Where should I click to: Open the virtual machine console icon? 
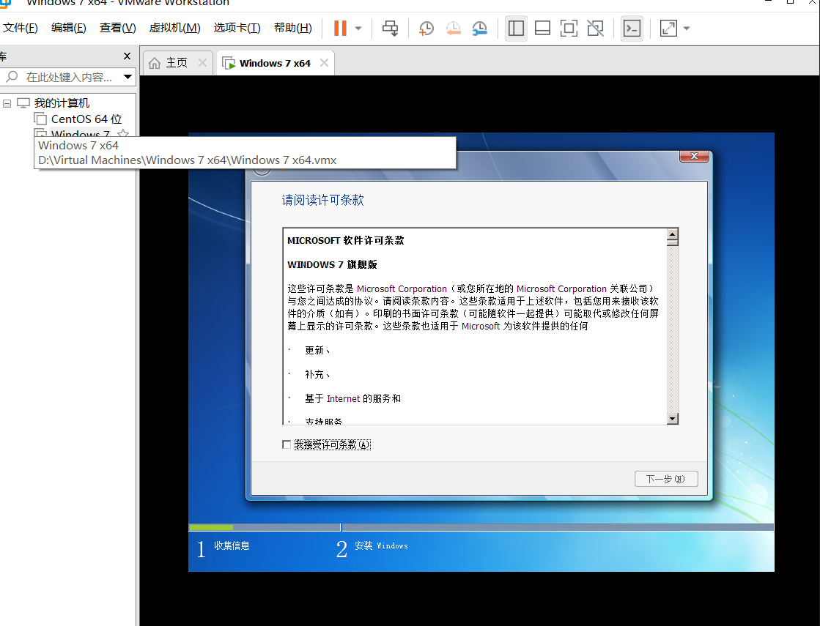pos(631,28)
